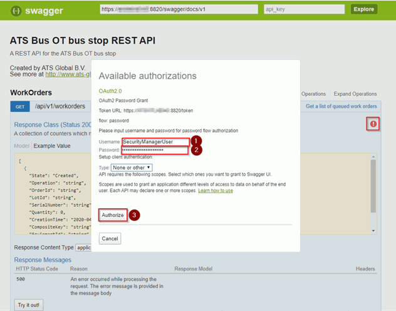Click the Response Class (Status 200) heading
The height and width of the screenshot is (311, 396).
pyautogui.click(x=53, y=125)
